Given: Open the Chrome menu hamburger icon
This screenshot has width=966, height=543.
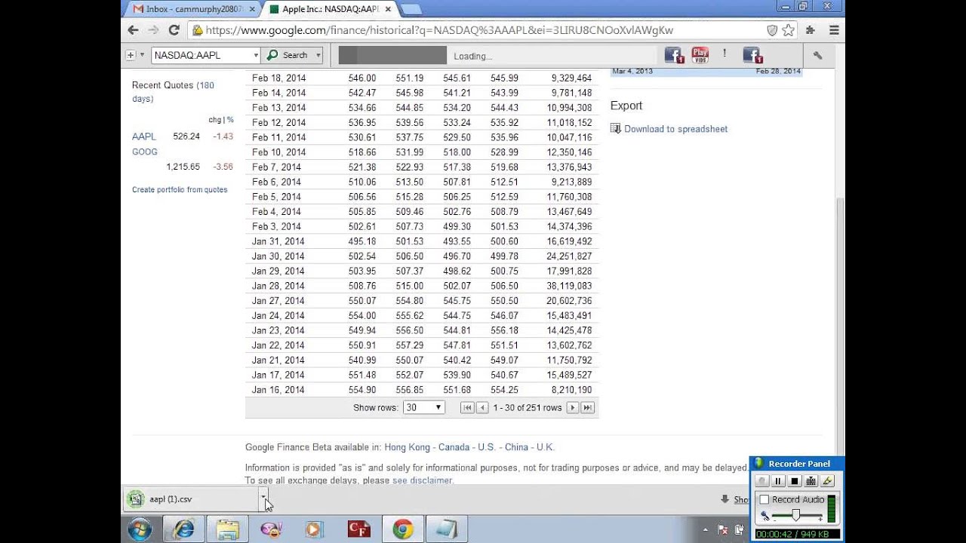Looking at the screenshot, I should pos(834,30).
